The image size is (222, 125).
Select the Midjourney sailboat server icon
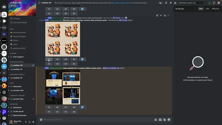point(4,15)
